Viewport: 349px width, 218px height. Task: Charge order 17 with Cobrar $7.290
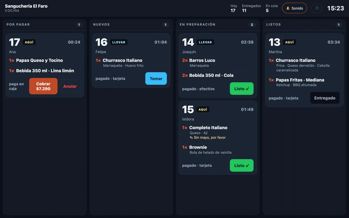(43, 86)
